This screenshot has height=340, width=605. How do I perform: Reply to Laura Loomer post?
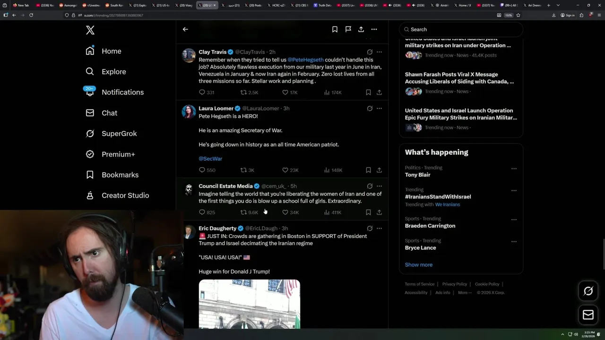pyautogui.click(x=207, y=170)
